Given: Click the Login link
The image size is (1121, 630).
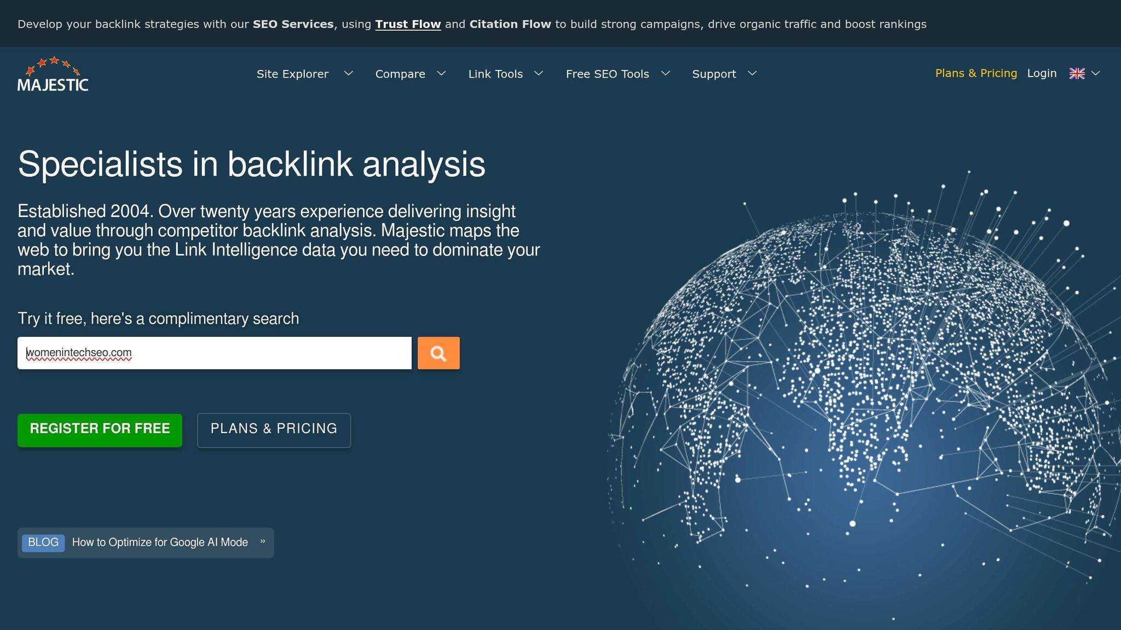Looking at the screenshot, I should (x=1042, y=73).
